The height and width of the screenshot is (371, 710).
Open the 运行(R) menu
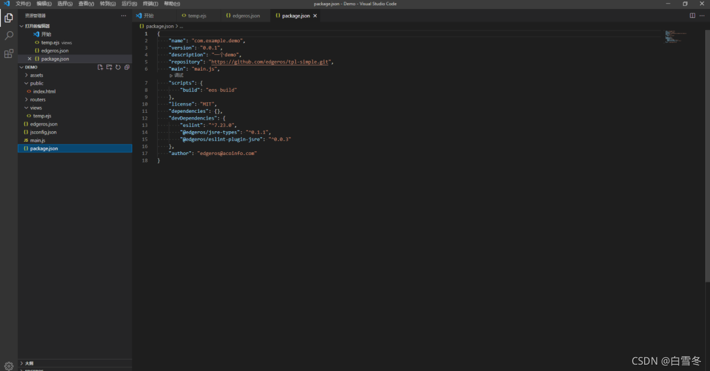point(129,4)
